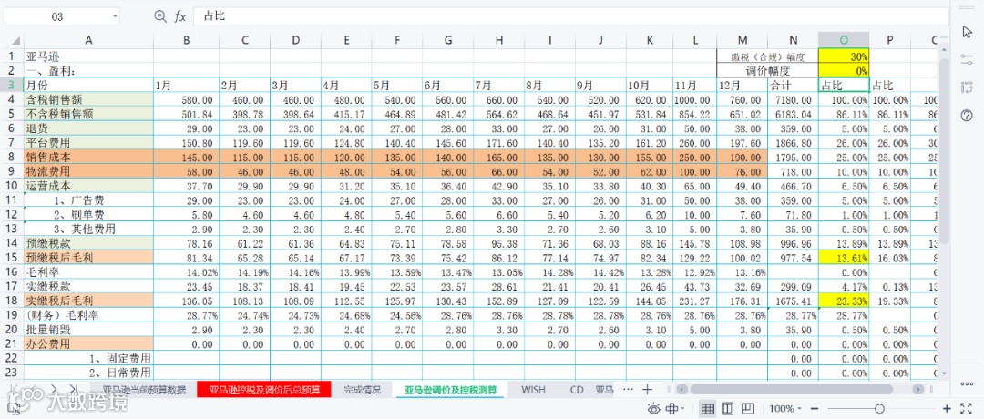Click the vertical scrollbar thumb
This screenshot has height=419, width=984.
click(x=944, y=150)
